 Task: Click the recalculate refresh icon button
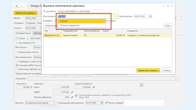point(142,85)
